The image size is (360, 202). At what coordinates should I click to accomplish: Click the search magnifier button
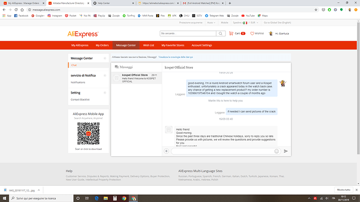tap(221, 33)
